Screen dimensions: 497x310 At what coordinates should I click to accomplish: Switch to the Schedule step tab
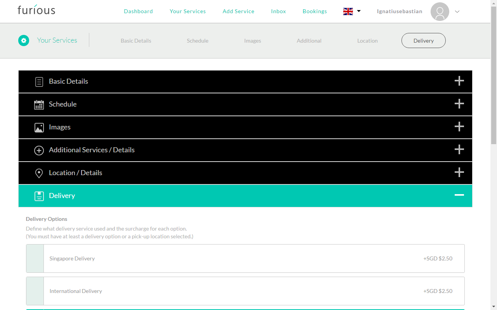[198, 41]
